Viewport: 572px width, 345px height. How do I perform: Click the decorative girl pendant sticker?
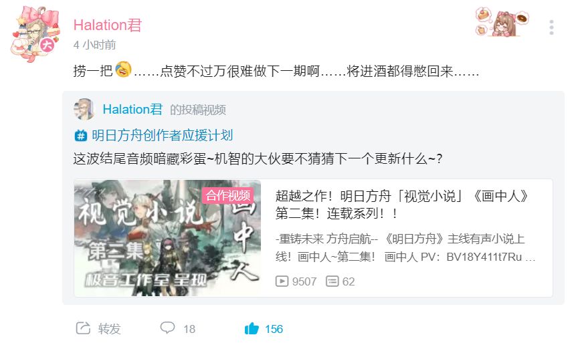[502, 21]
